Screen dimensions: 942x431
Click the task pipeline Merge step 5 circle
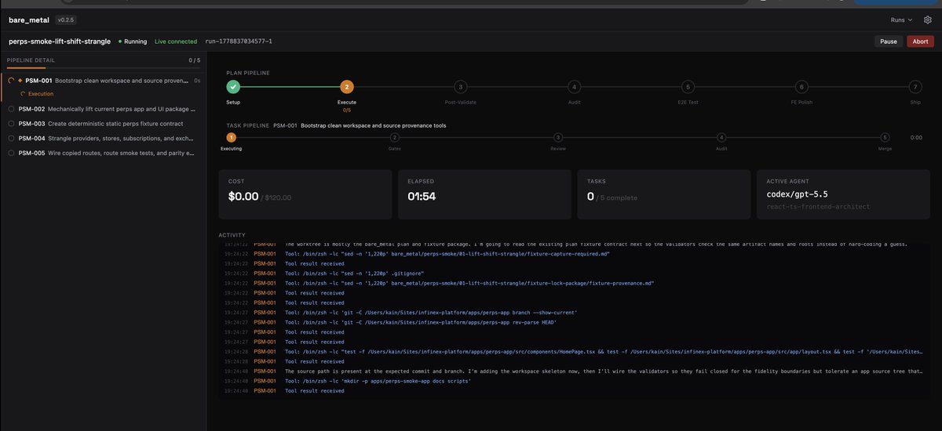[x=885, y=137]
